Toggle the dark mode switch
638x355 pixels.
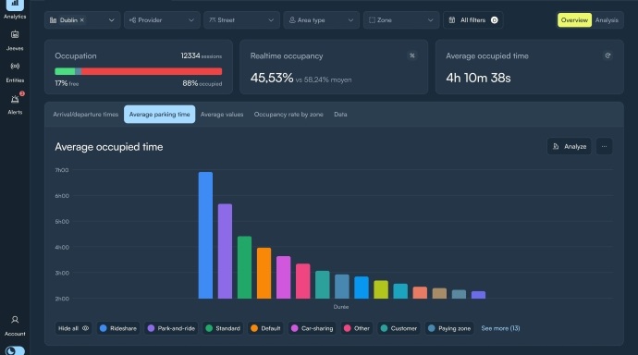pos(15,350)
